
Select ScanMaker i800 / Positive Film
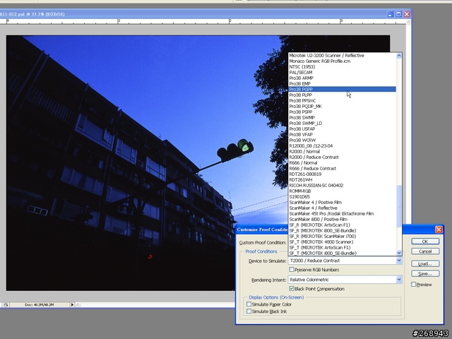(x=342, y=220)
